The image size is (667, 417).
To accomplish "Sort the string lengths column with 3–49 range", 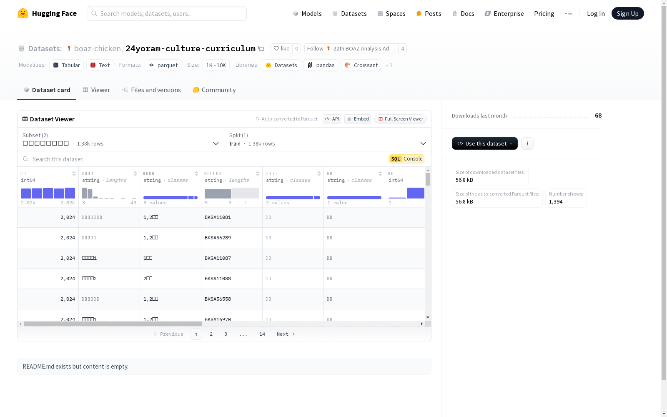I will 135,173.
